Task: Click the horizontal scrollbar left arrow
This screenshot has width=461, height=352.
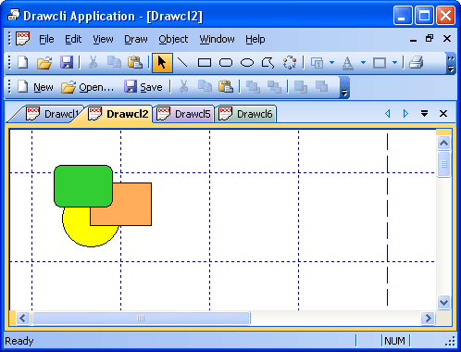Action: pos(23,318)
